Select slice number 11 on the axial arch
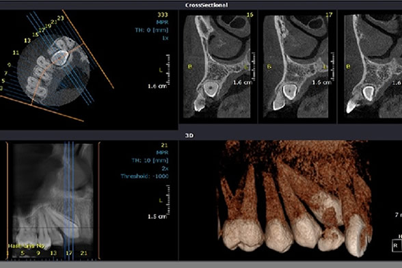The height and width of the screenshot is (268, 402). 16,53
